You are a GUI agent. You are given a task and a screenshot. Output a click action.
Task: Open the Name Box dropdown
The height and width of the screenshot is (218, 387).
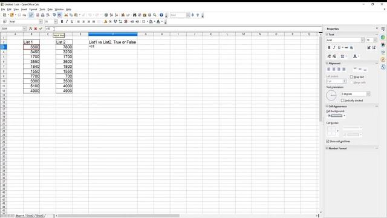pos(24,28)
